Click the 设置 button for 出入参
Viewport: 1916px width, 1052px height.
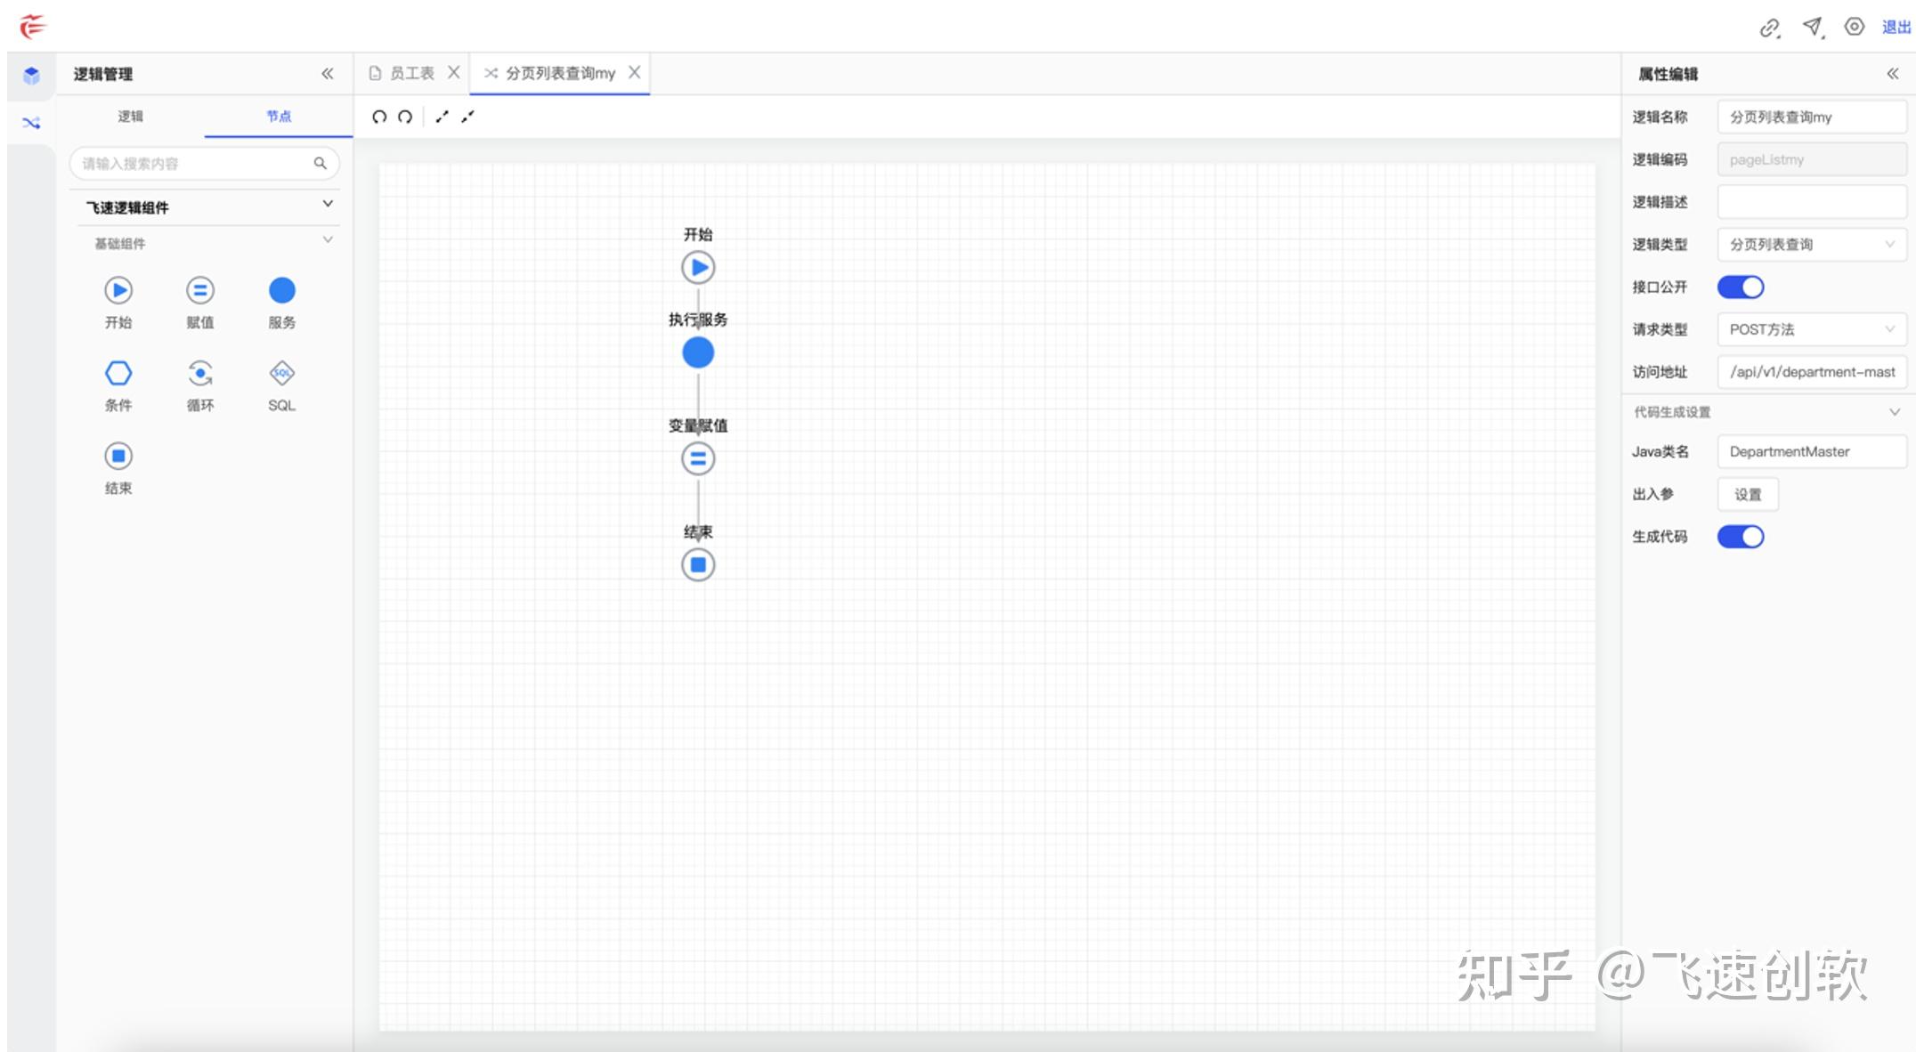(x=1747, y=494)
